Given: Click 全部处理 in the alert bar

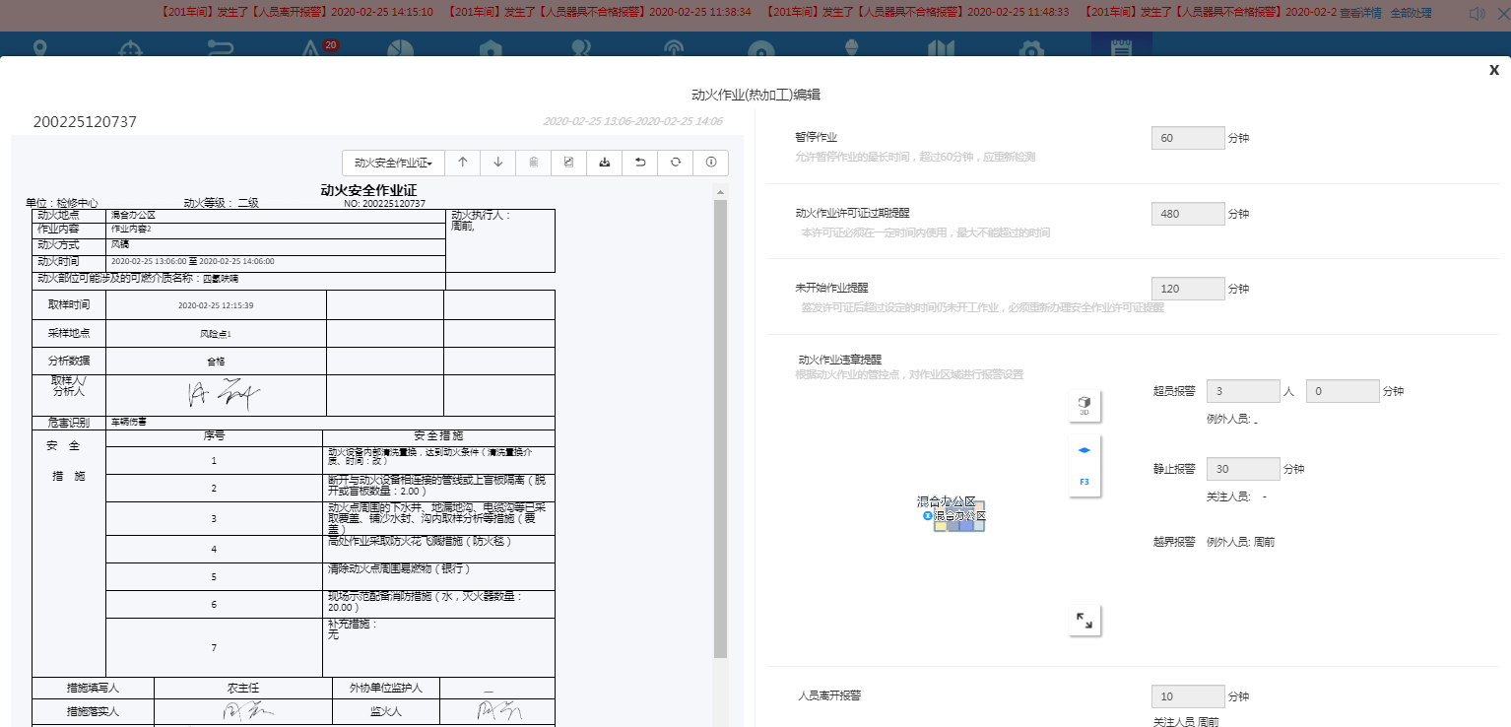Looking at the screenshot, I should (1411, 14).
